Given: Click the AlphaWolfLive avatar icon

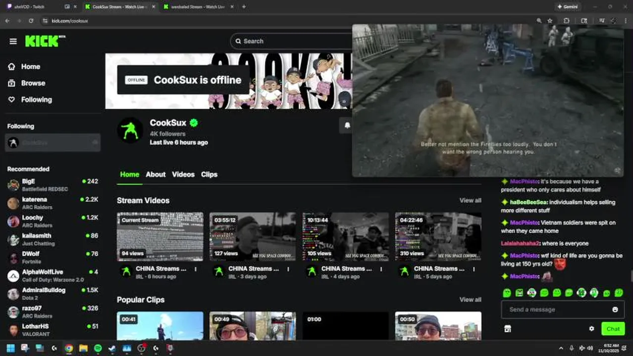Looking at the screenshot, I should (x=13, y=275).
